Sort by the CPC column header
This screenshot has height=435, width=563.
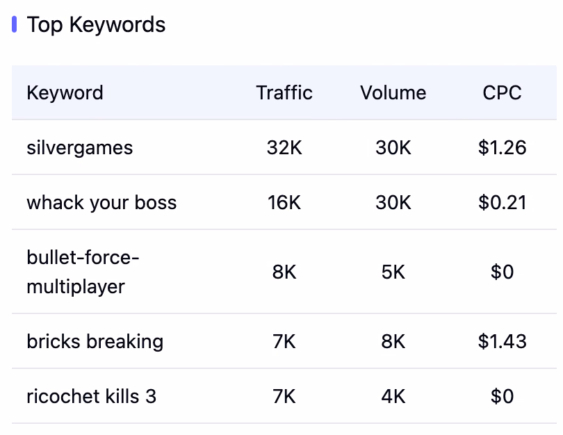click(502, 92)
